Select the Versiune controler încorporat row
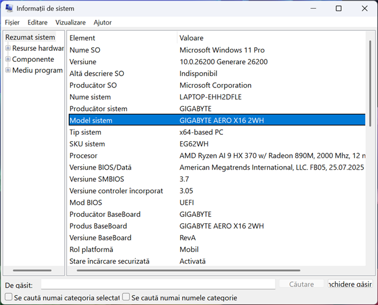 217,191
